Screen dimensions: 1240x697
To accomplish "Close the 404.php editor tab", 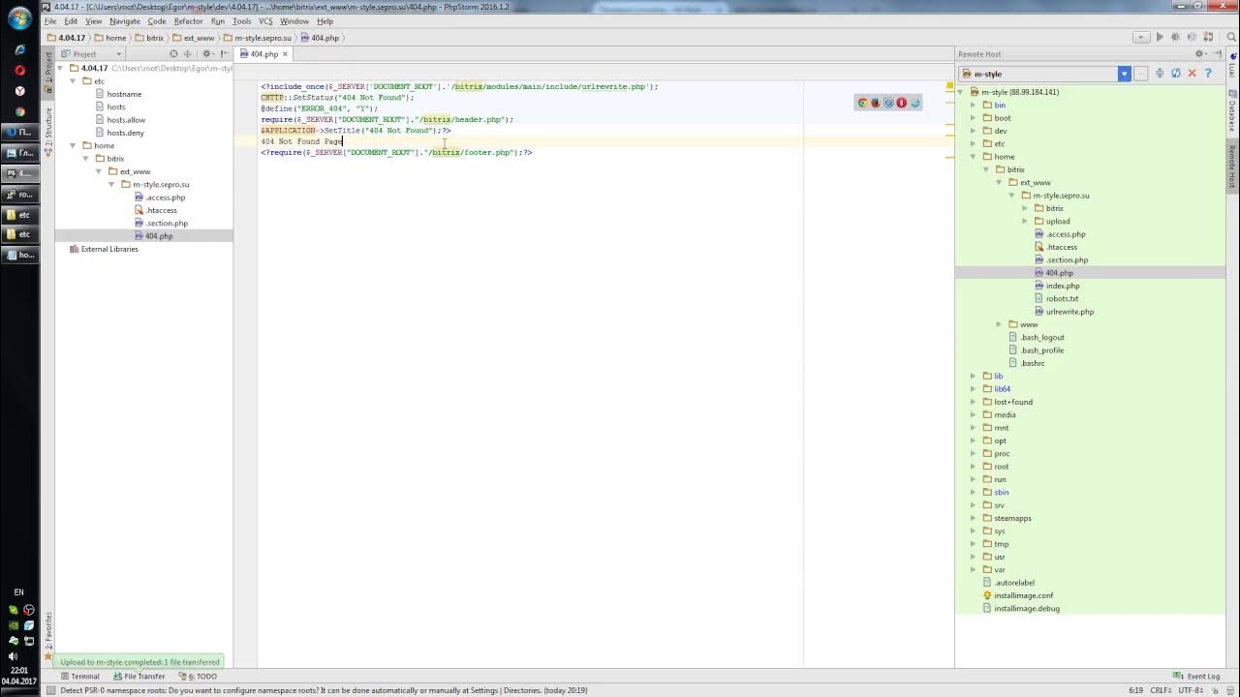I will (x=284, y=54).
